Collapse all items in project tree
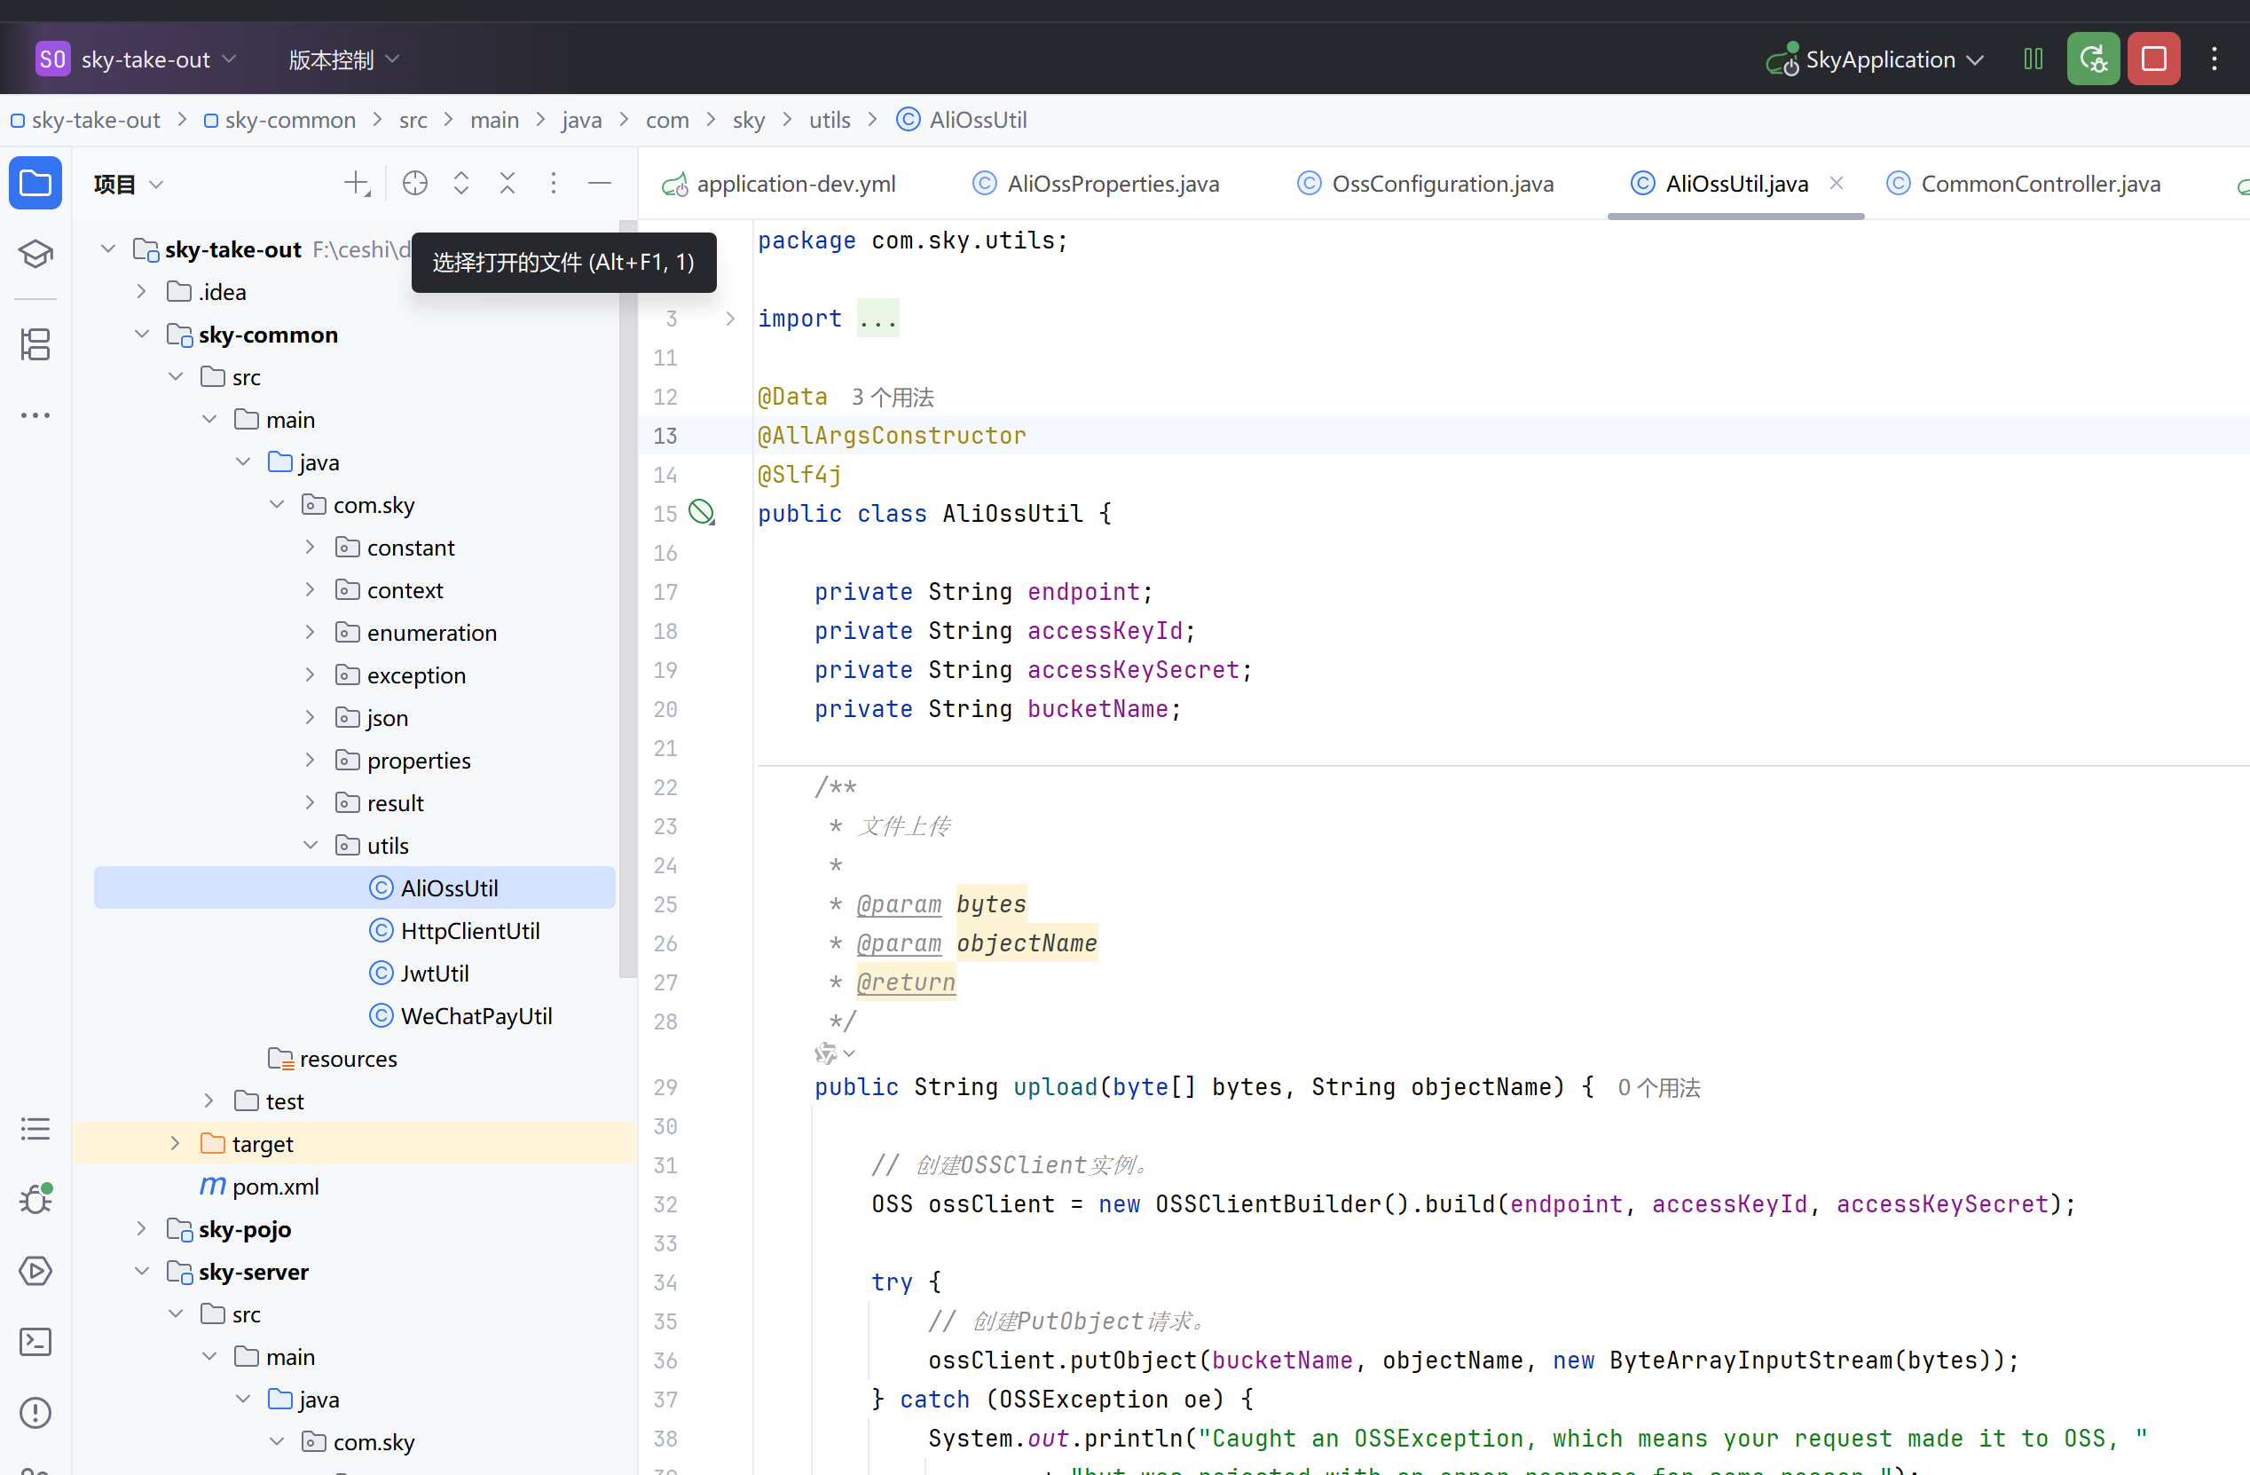 click(507, 184)
